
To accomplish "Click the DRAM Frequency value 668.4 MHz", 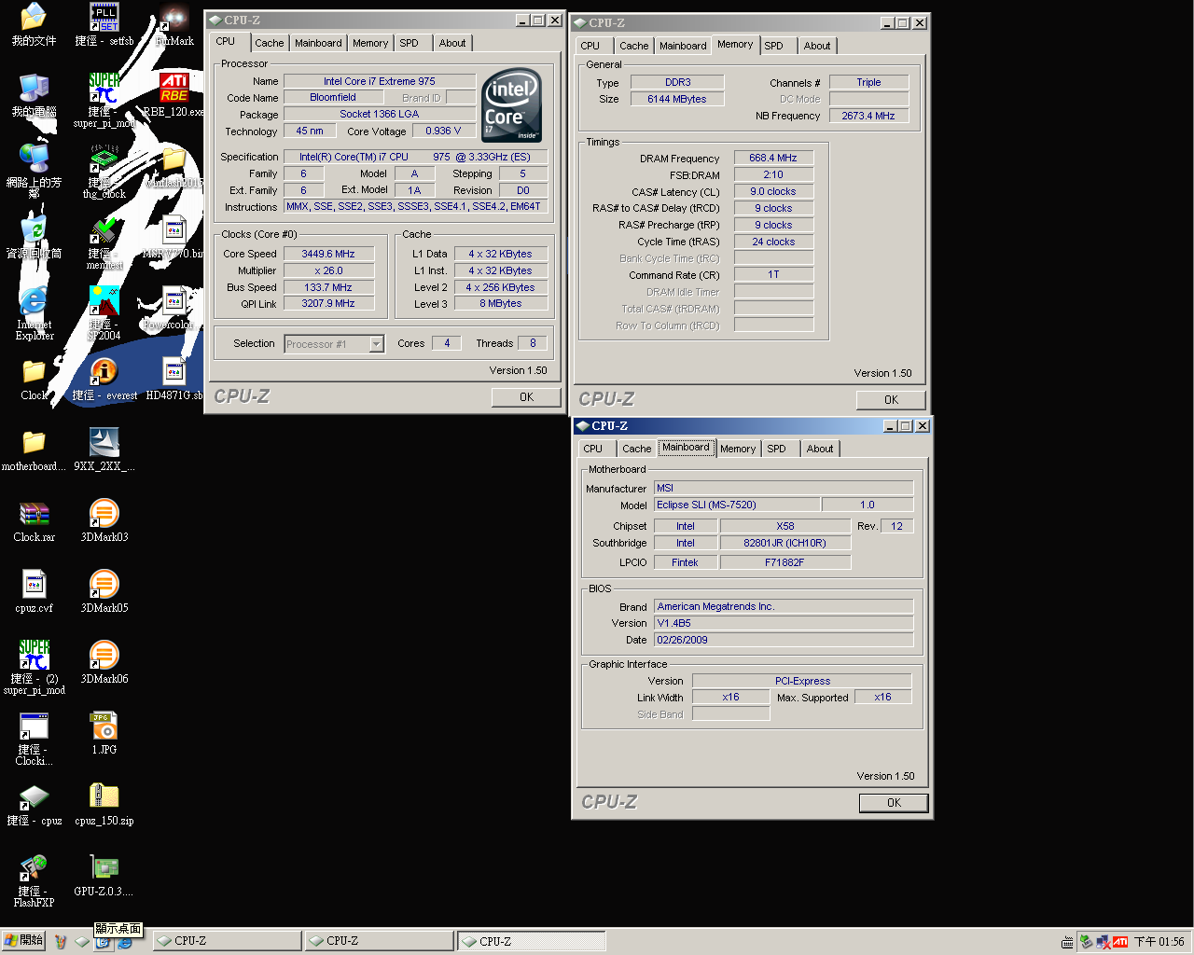I will (773, 158).
